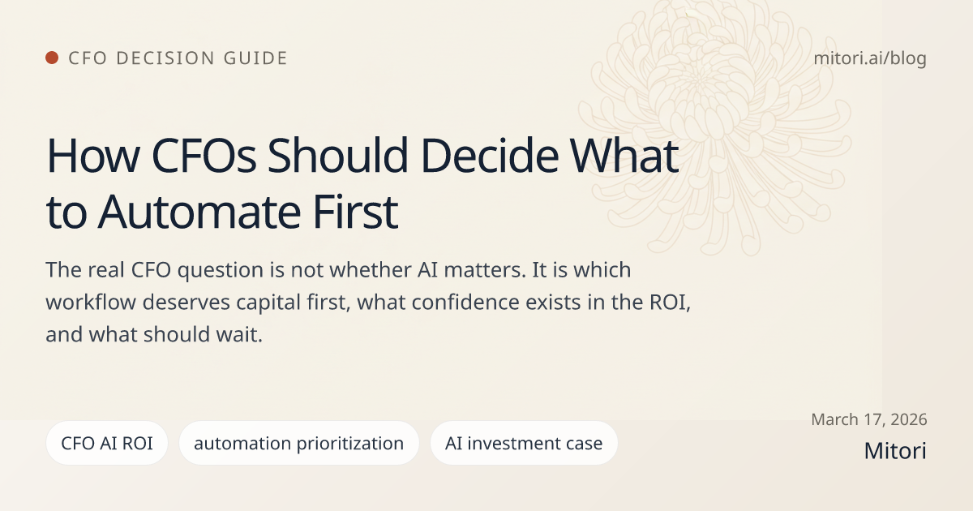The image size is (973, 511).
Task: Click the word "CFOs" in the headline
Action: click(x=195, y=157)
